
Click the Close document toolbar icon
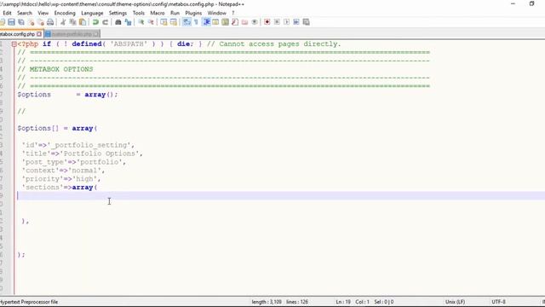coord(31,22)
